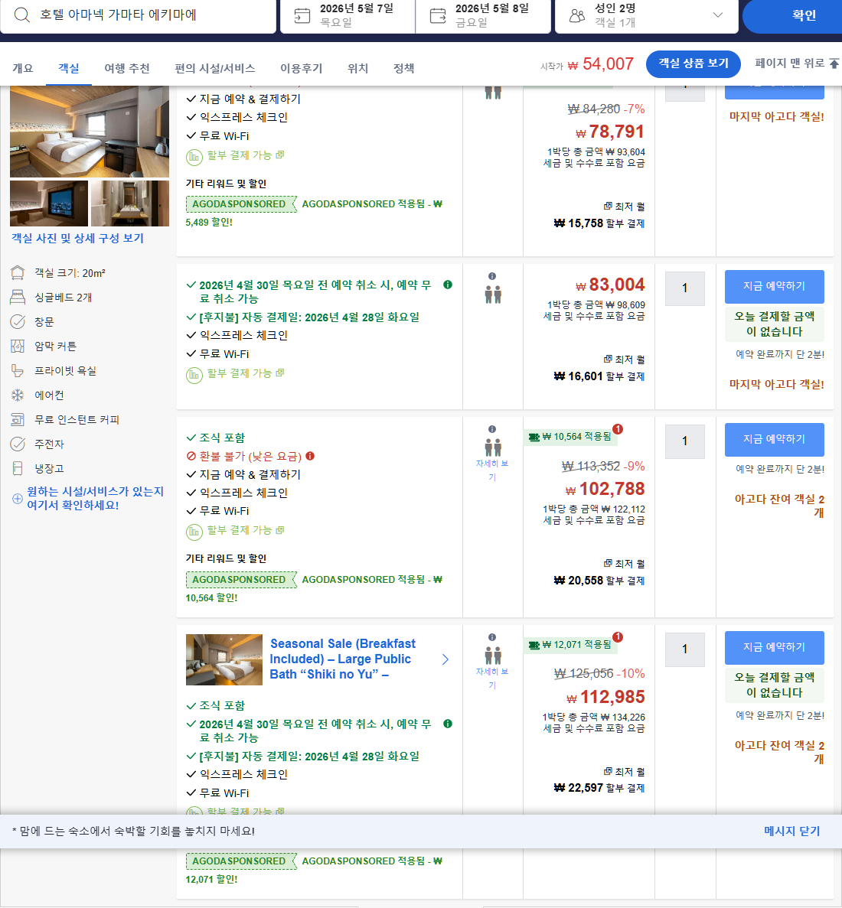Screen dimensions: 842x908
Task: Open the room photo thumbnail gallery
Action: click(x=48, y=203)
